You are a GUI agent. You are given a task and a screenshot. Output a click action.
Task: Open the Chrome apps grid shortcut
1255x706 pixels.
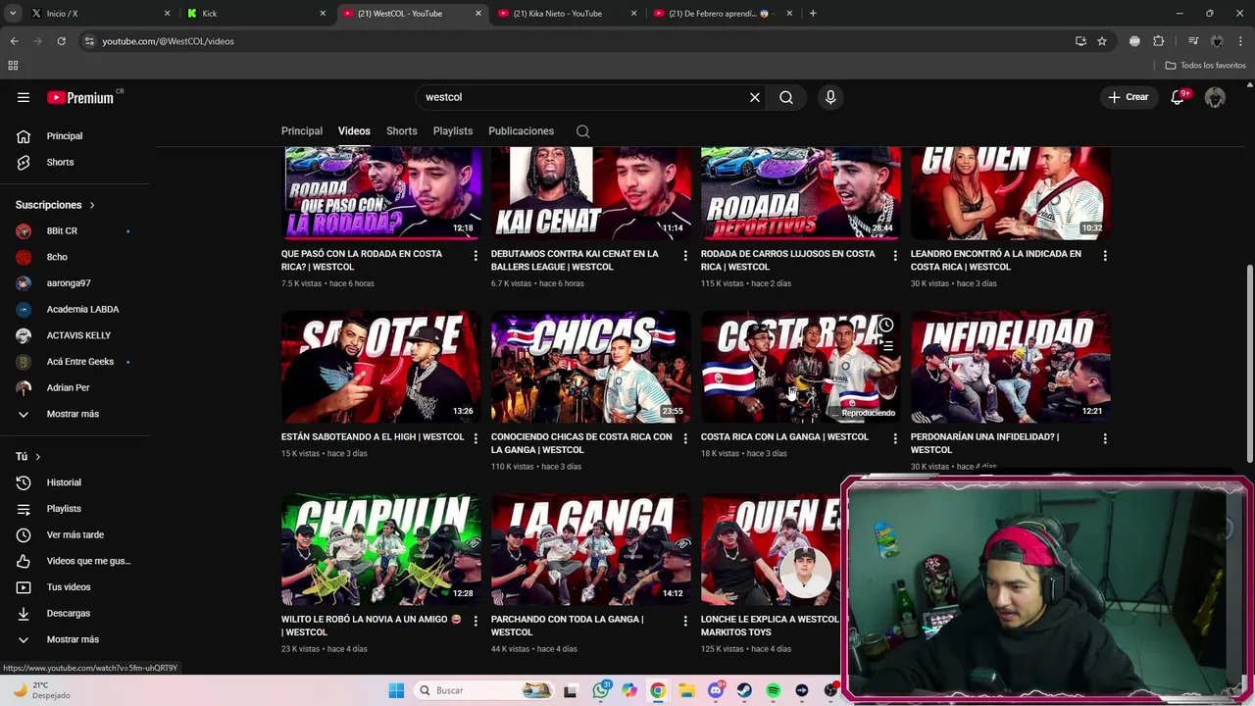pos(13,66)
